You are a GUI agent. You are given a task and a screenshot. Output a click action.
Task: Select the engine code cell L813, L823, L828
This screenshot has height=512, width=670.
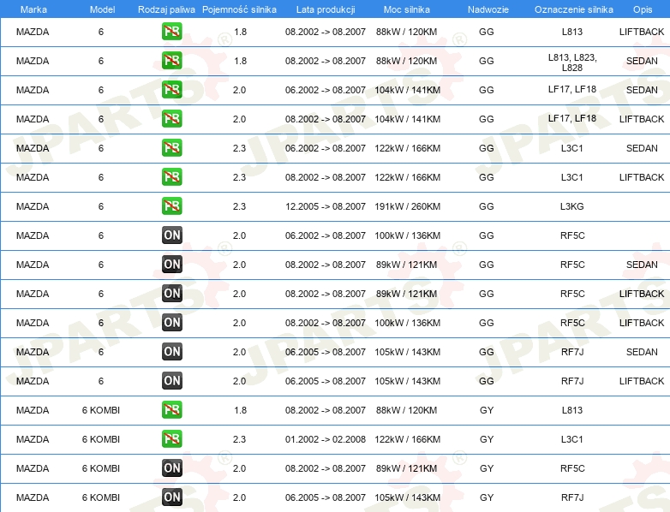(x=572, y=63)
